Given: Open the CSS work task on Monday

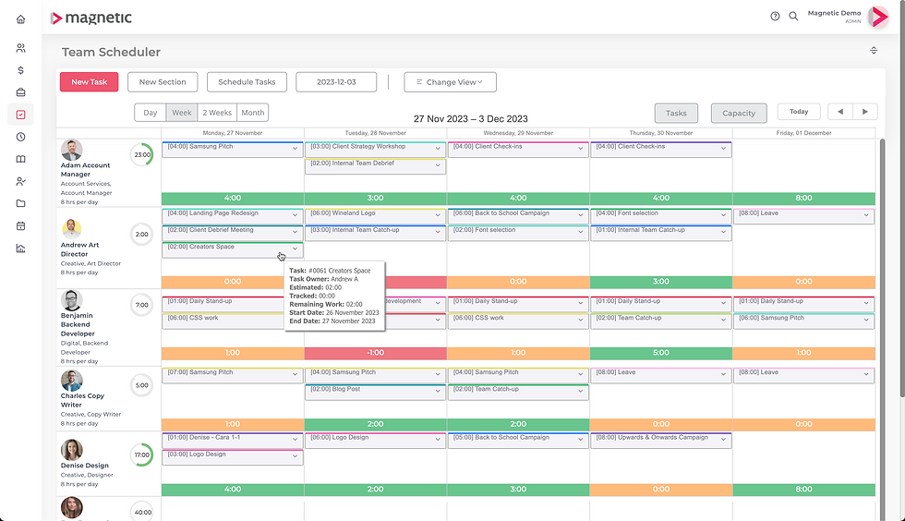Looking at the screenshot, I should 232,320.
